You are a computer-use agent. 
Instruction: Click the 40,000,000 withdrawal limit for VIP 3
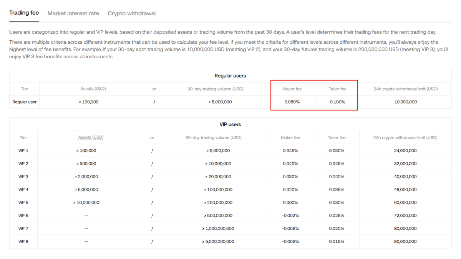[x=405, y=177]
